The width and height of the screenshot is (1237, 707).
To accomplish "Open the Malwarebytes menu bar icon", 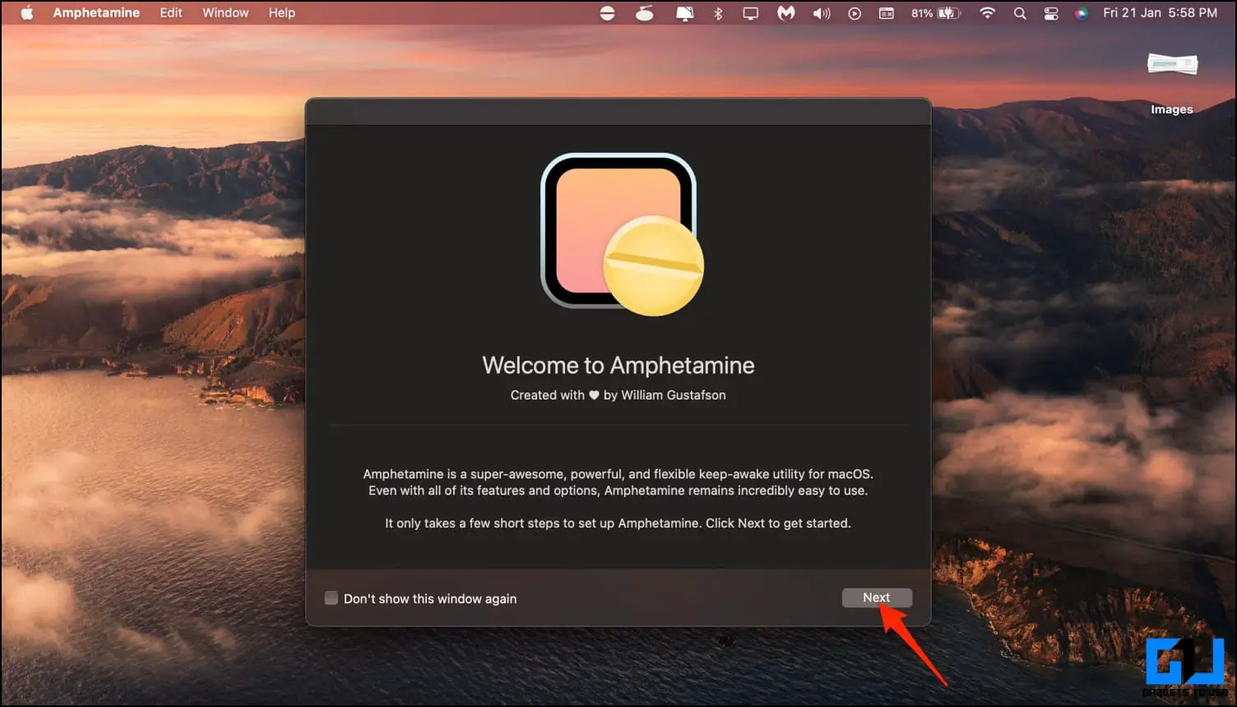I will 786,13.
